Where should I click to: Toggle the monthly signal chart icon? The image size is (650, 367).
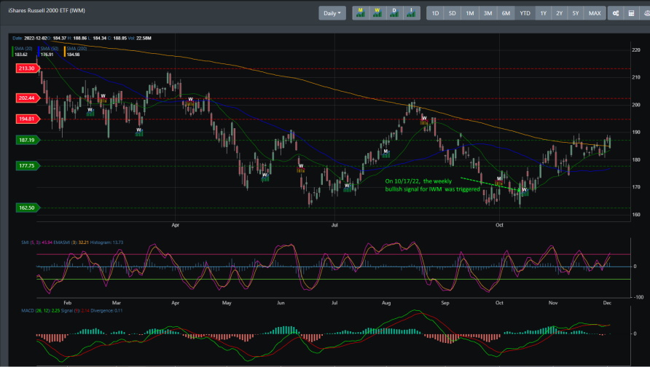pos(361,13)
